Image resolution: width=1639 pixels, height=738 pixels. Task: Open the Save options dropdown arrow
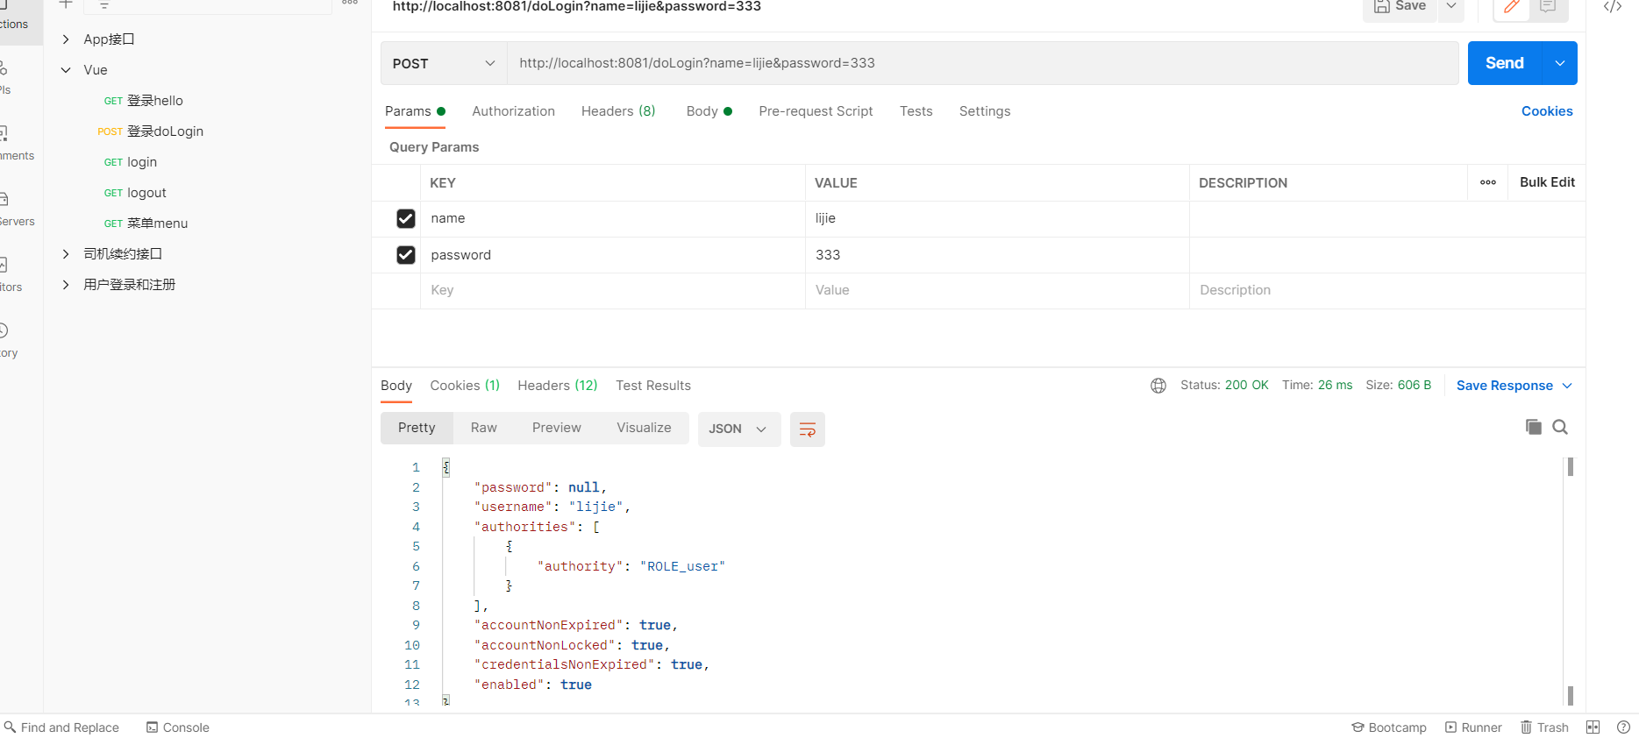[x=1451, y=7]
